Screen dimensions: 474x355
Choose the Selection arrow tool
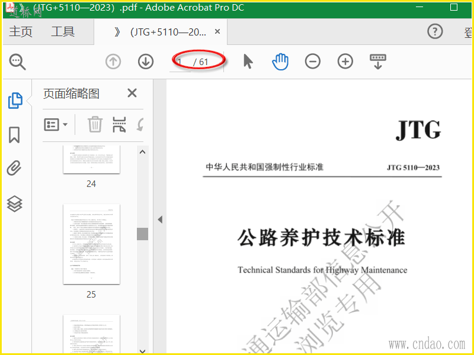pos(248,62)
